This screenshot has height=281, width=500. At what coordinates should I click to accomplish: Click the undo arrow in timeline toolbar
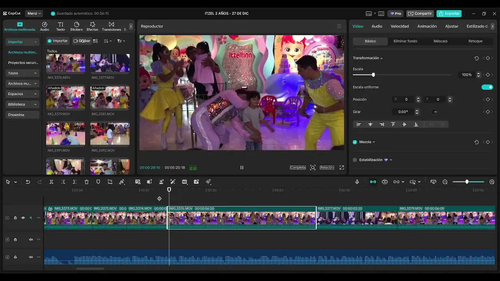[x=28, y=182]
